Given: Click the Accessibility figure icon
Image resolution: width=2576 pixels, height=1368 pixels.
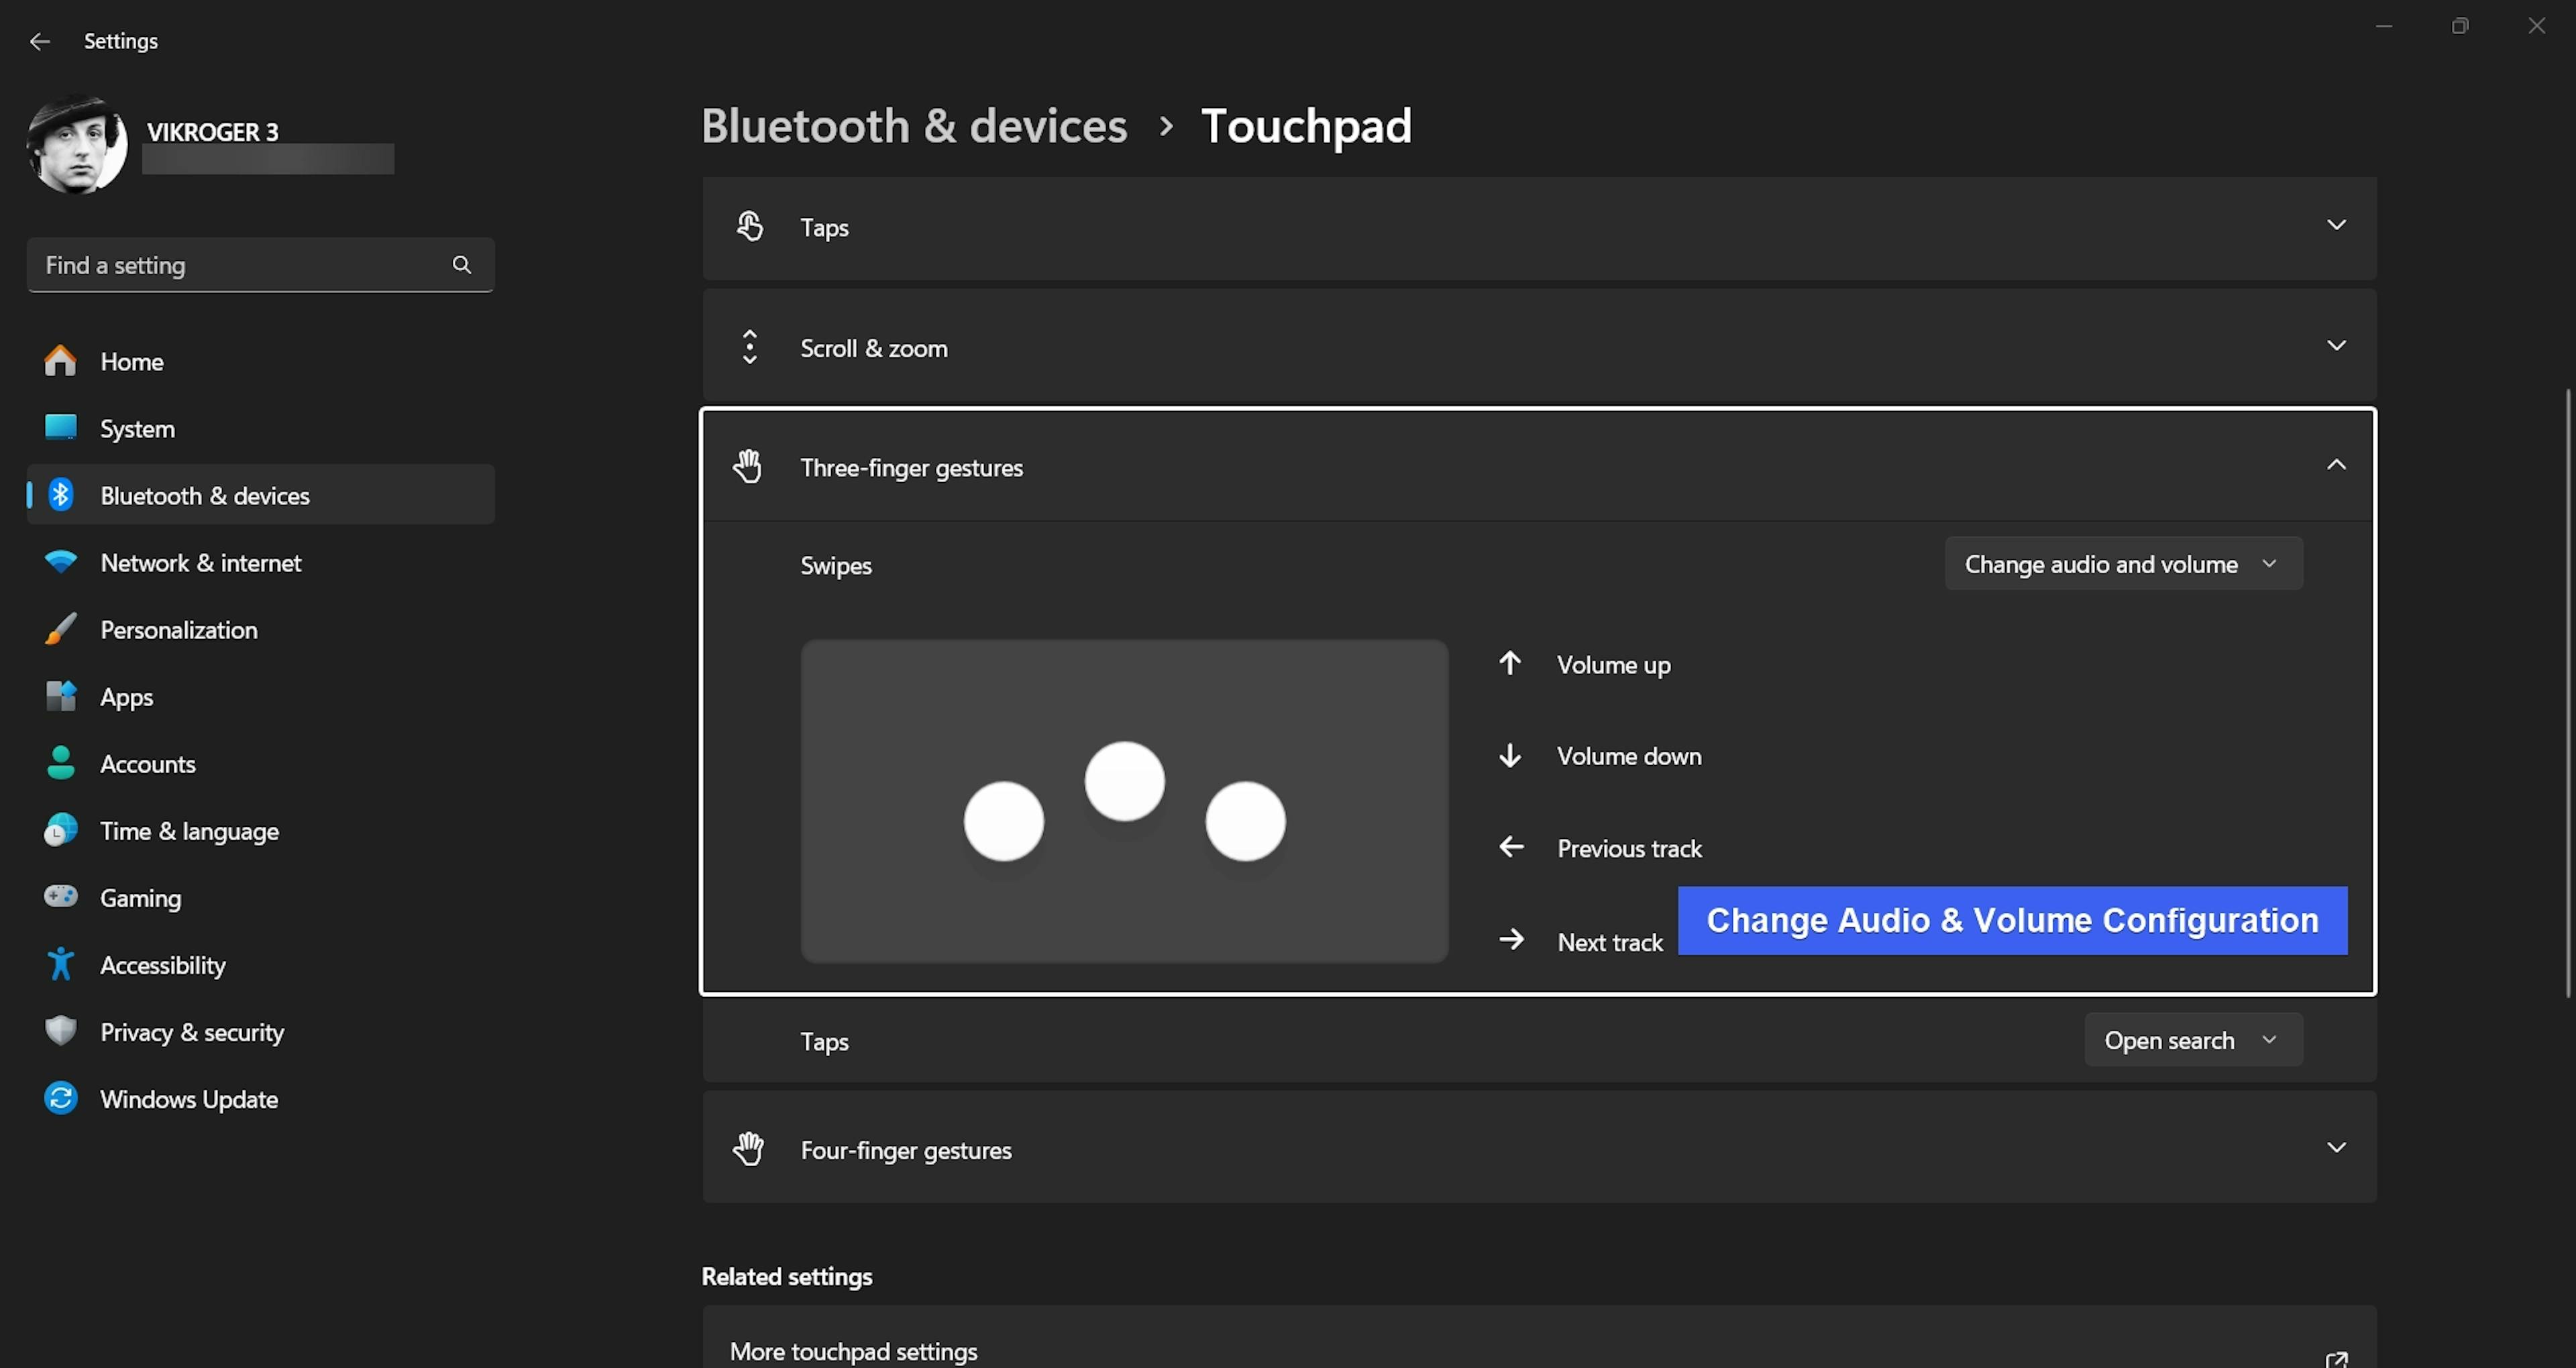Looking at the screenshot, I should point(60,964).
